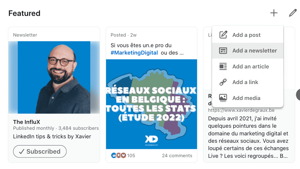Select "Add a post" menu entry
Screen dimensions: 300x169
tap(247, 35)
